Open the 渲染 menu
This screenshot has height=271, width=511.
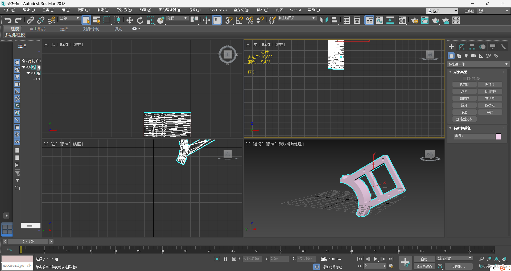click(195, 10)
